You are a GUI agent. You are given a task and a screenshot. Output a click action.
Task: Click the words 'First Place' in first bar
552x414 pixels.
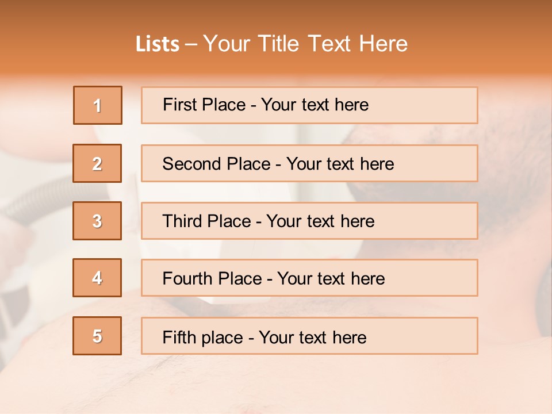(x=204, y=105)
